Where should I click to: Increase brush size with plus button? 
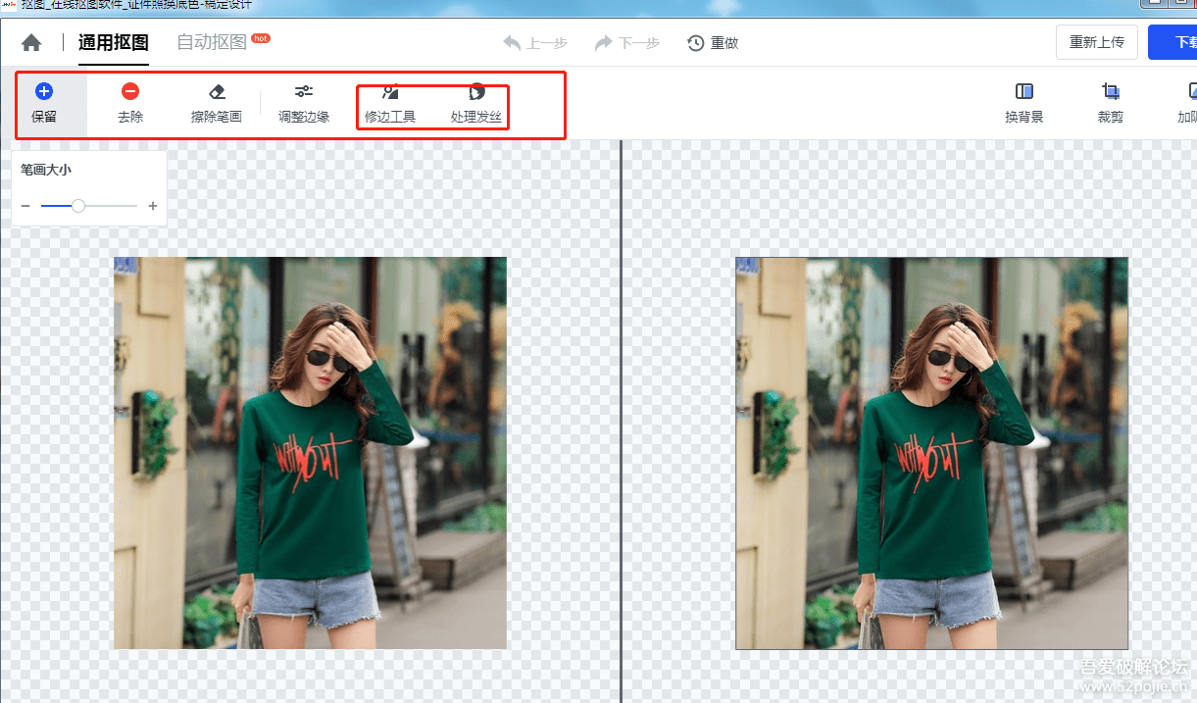tap(153, 206)
